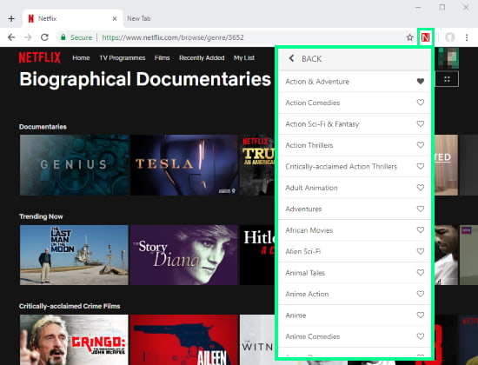
Task: Toggle heart for Anime Comedies
Action: click(421, 336)
